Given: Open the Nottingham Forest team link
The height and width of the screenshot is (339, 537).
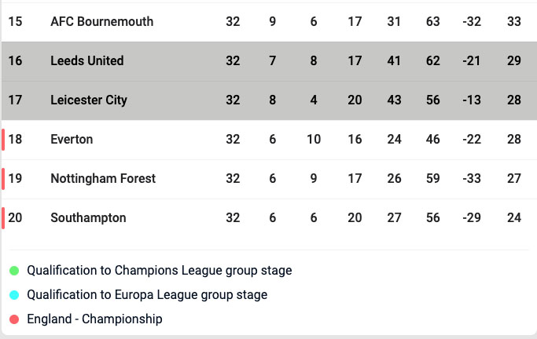Looking at the screenshot, I should [x=103, y=179].
